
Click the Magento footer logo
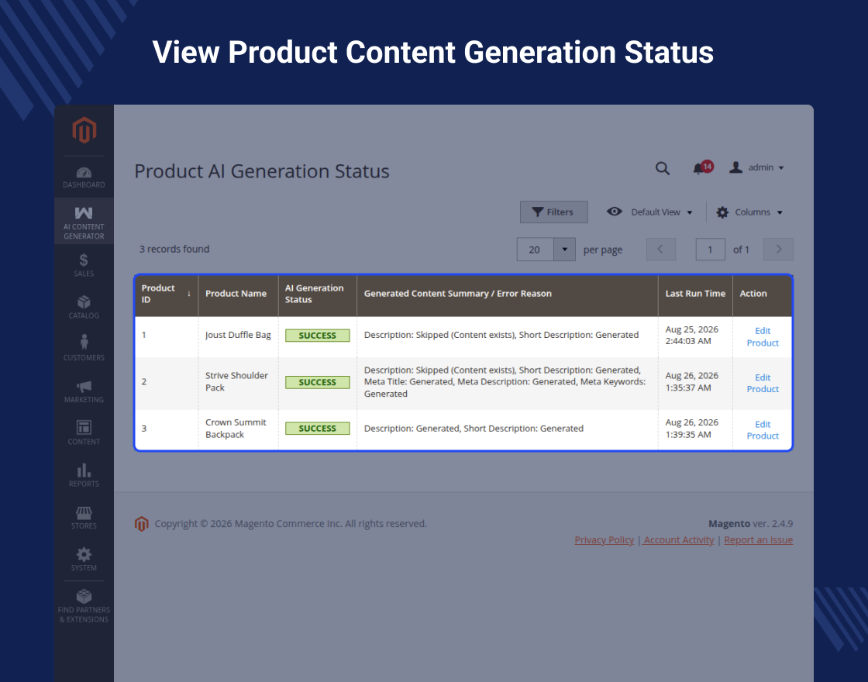142,524
